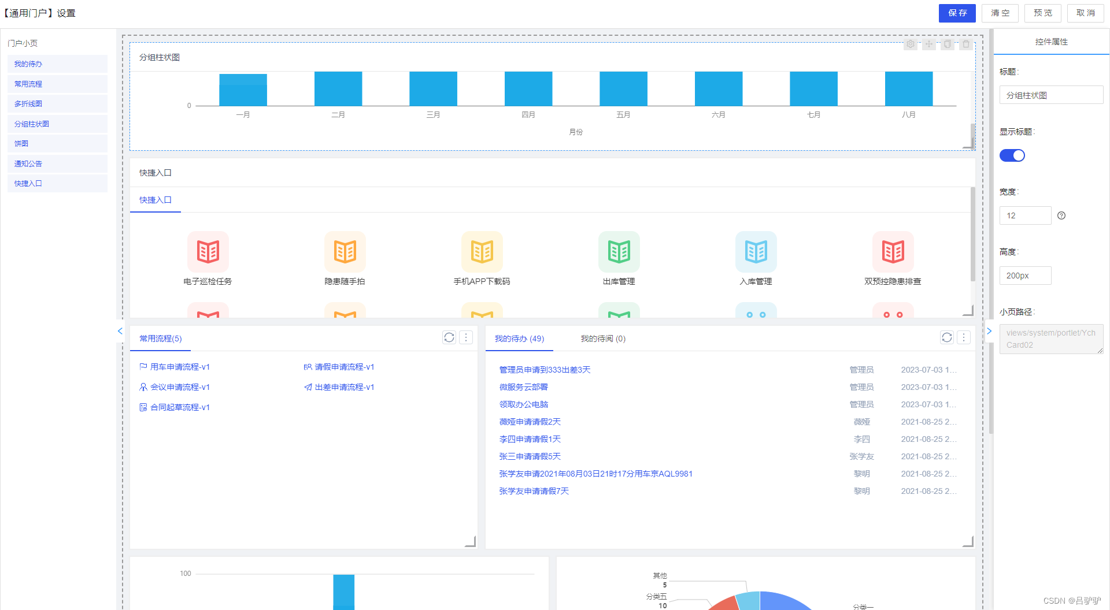Screen dimensions: 1110x610
Task: Open the 出库管理 shortcut icon
Action: click(619, 252)
